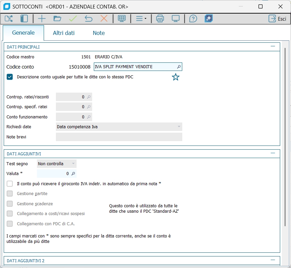Click the Note brevi text field
The width and height of the screenshot is (291, 268).
[x=119, y=137]
